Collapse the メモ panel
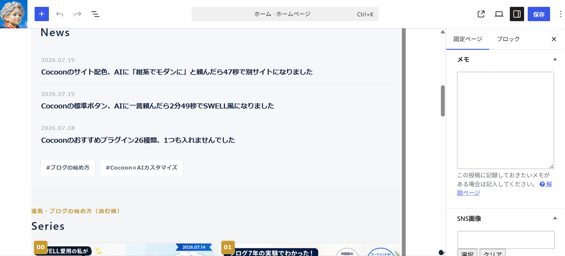The width and height of the screenshot is (565, 256). click(x=555, y=59)
